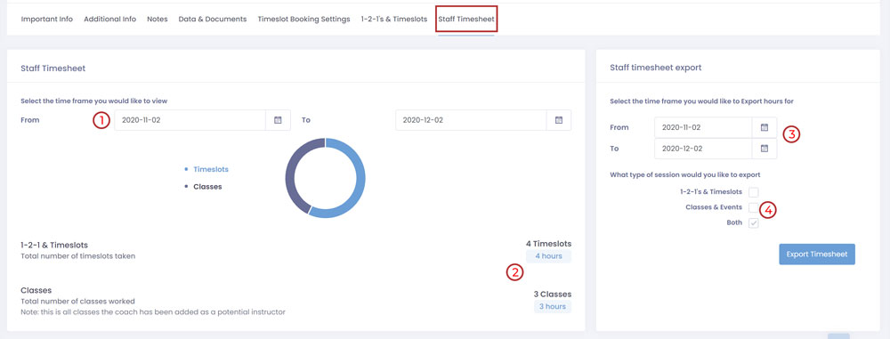The image size is (890, 339).
Task: Open the Additional Info tab
Action: (x=110, y=19)
